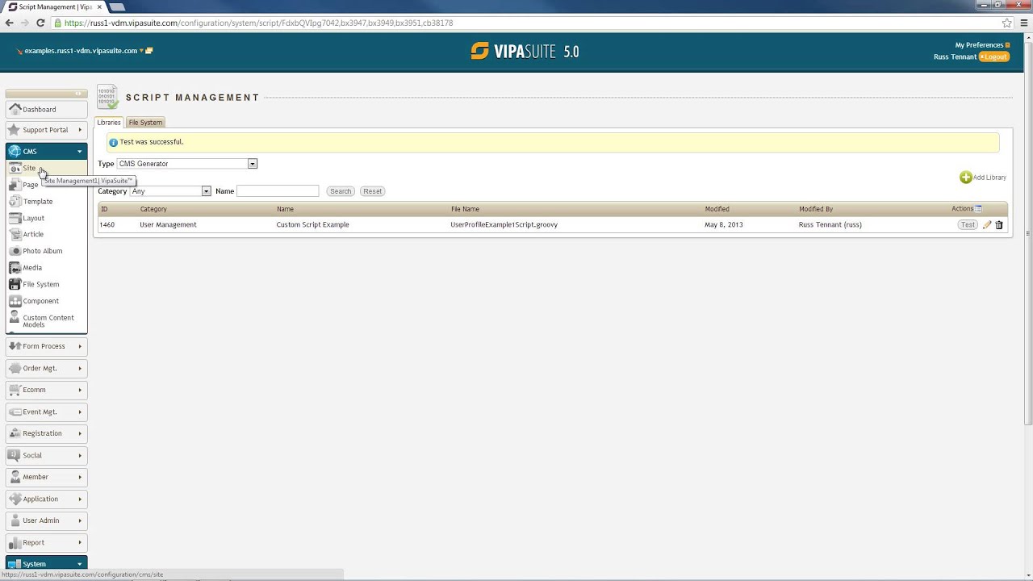Open Site management in the CMS menu
The width and height of the screenshot is (1033, 581).
(x=29, y=168)
